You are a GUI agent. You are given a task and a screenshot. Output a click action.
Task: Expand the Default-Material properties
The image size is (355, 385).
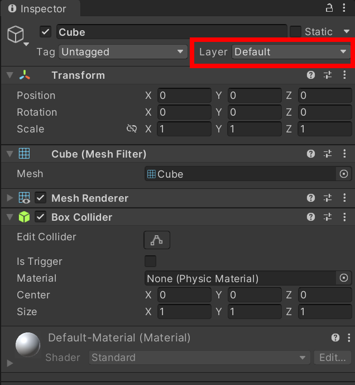(10, 363)
